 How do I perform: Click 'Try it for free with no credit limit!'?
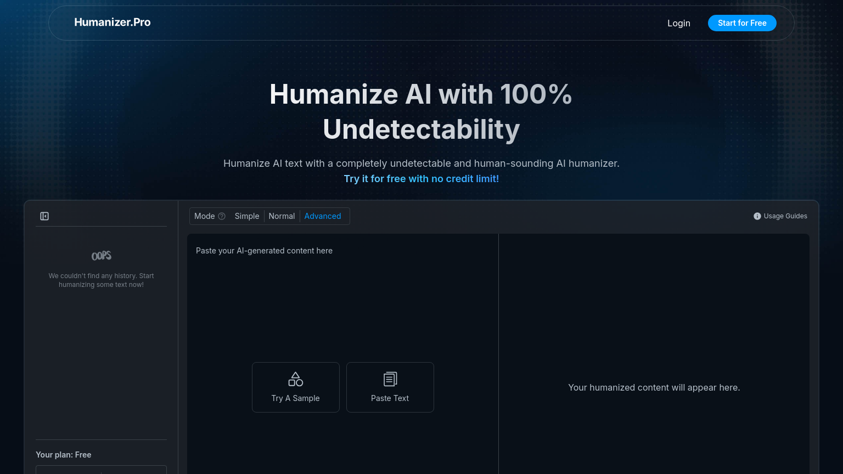coord(421,178)
